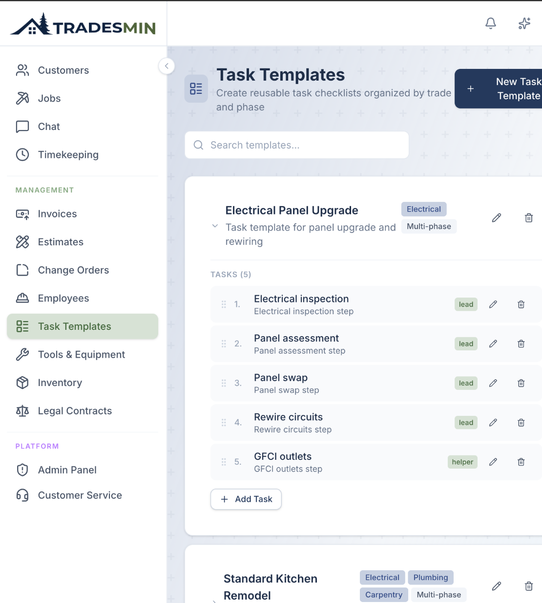
Task: Select the GFCI outlets task title
Action: 283,456
